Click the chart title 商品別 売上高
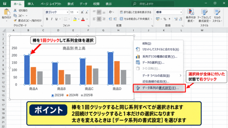 pyautogui.click(x=74, y=48)
